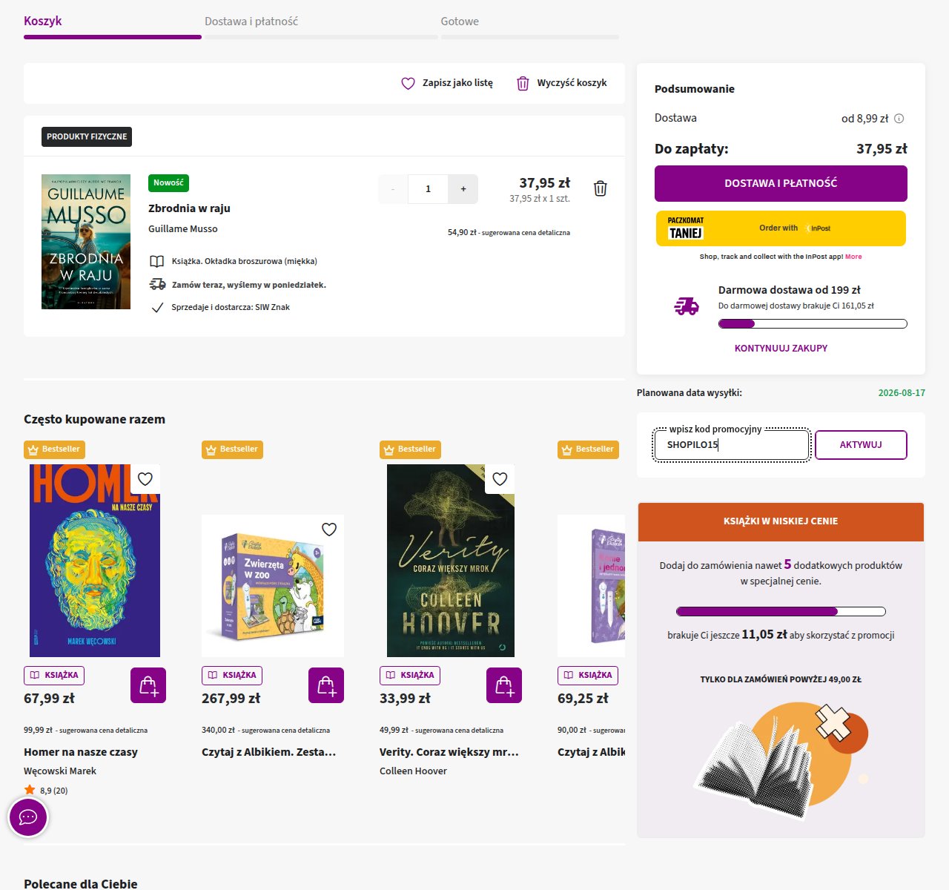Open the More link under InPost banner
This screenshot has width=949, height=890.
(x=853, y=257)
